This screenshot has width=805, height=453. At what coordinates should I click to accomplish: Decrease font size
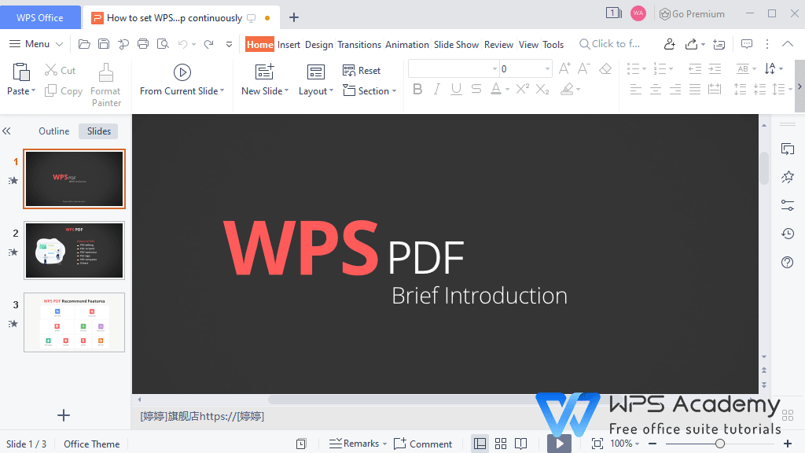pos(584,68)
